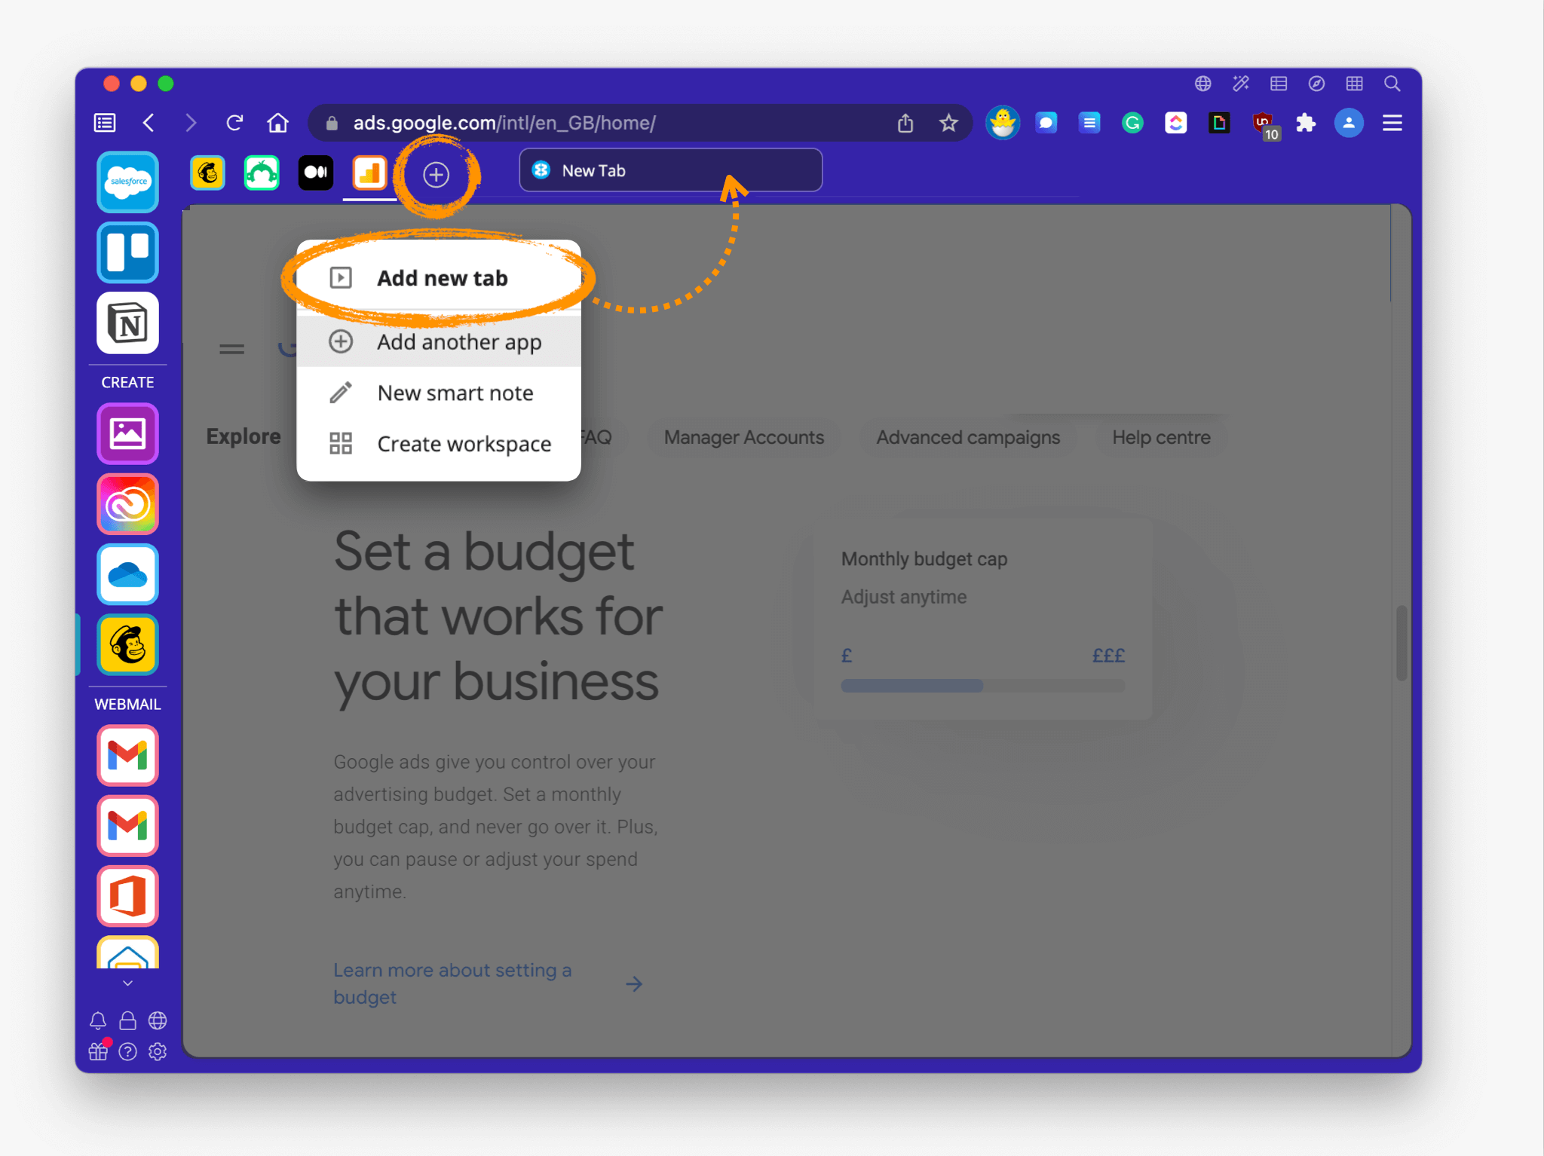Go to the home page icon
The width and height of the screenshot is (1544, 1156).
coord(278,123)
